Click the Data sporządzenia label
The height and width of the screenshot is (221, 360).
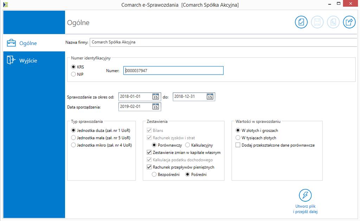[x=84, y=107]
